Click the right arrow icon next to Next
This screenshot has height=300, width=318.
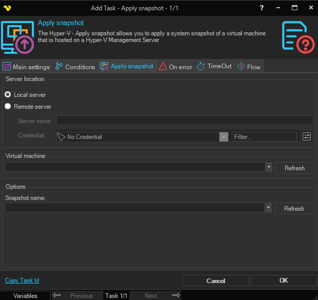coord(176,295)
